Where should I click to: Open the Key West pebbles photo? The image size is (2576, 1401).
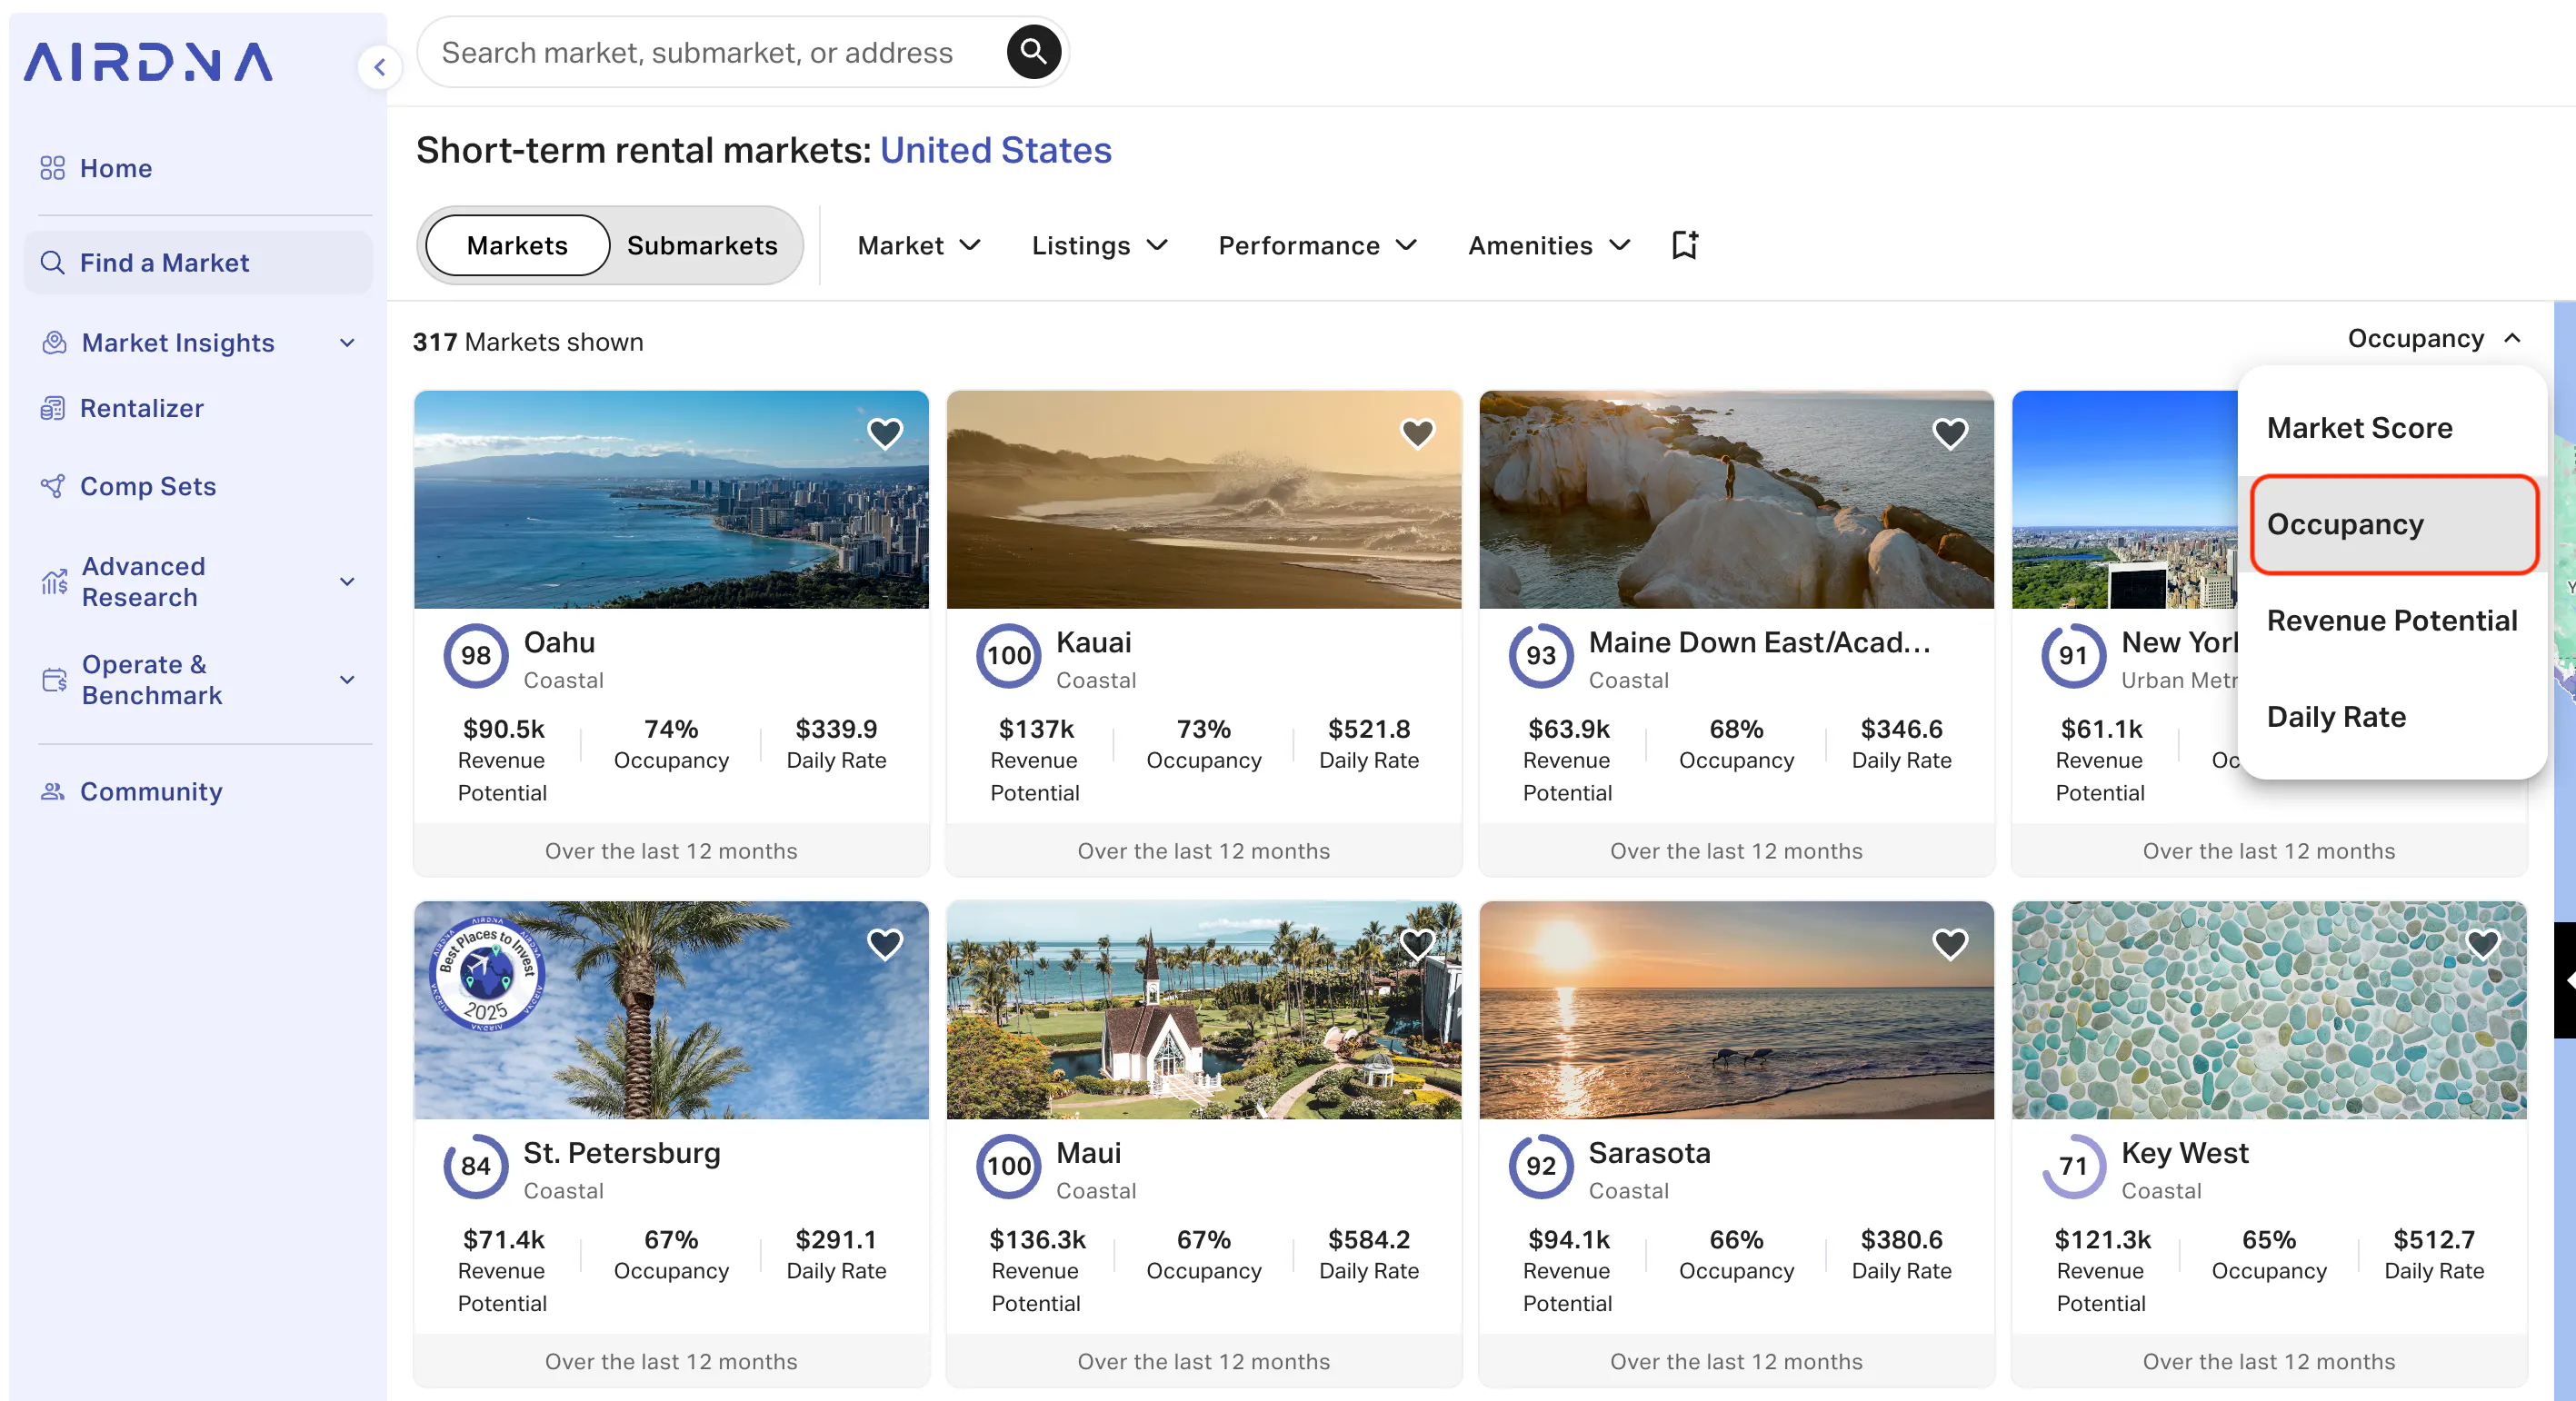click(x=2269, y=1010)
